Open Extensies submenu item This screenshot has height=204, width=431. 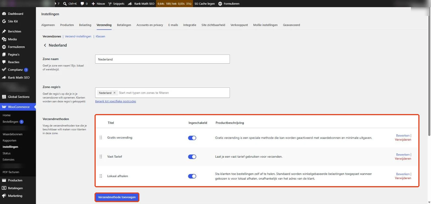click(9, 160)
